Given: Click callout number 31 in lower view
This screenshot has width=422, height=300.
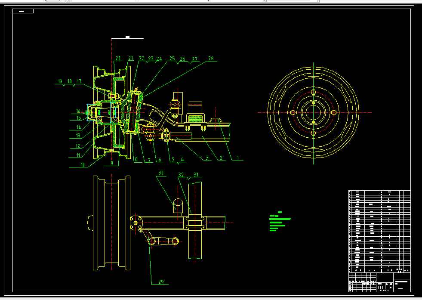Looking at the screenshot, I should click(196, 174).
